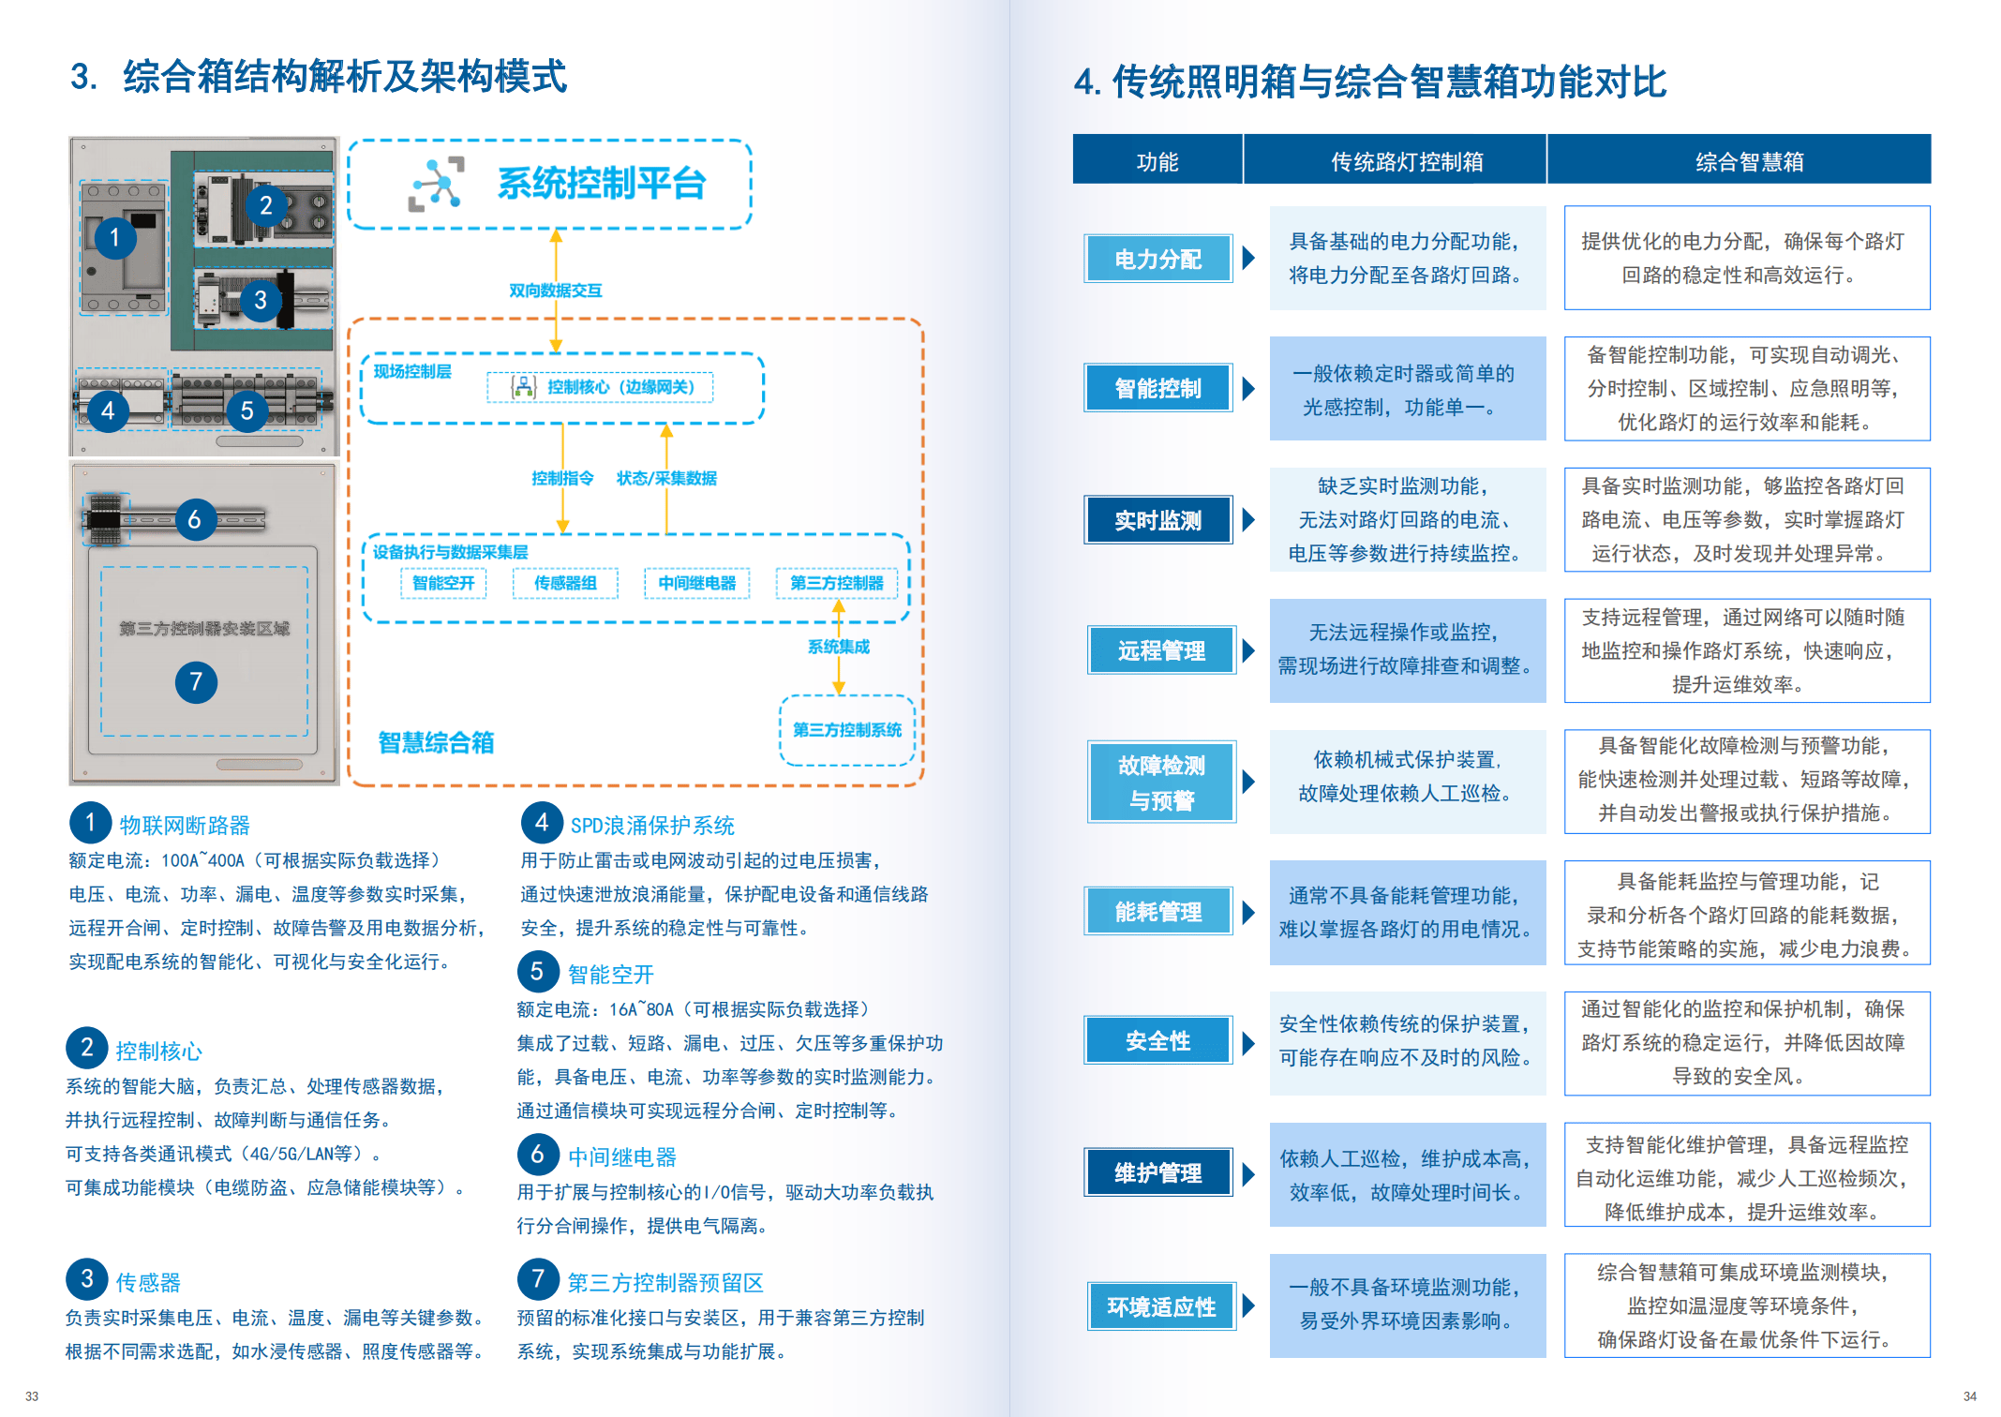Image resolution: width=2001 pixels, height=1417 pixels.
Task: Click the edge gateway control core icon
Action: (x=523, y=386)
